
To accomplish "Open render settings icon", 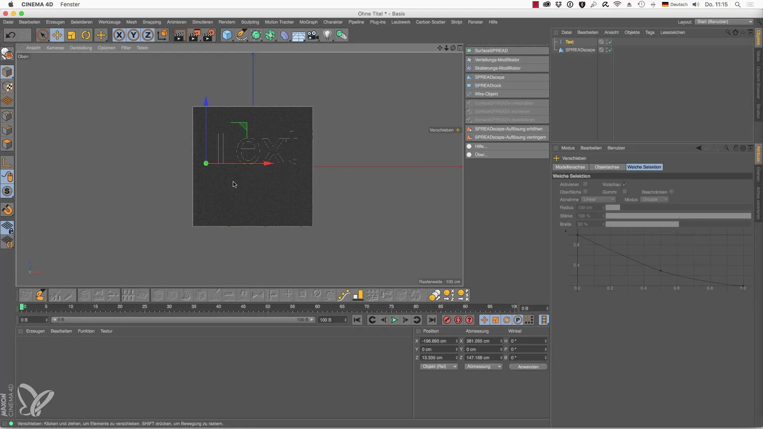I will click(209, 35).
